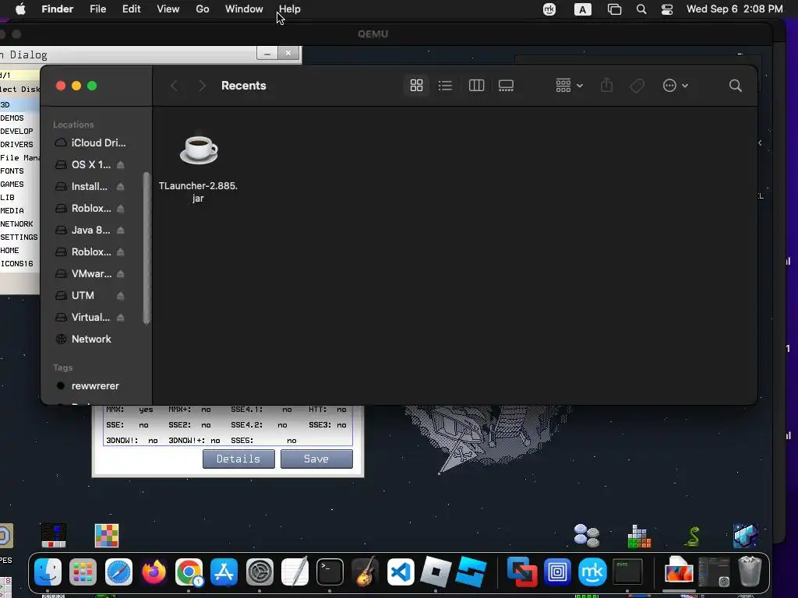
Task: Eject the OS X volume
Action: point(121,165)
